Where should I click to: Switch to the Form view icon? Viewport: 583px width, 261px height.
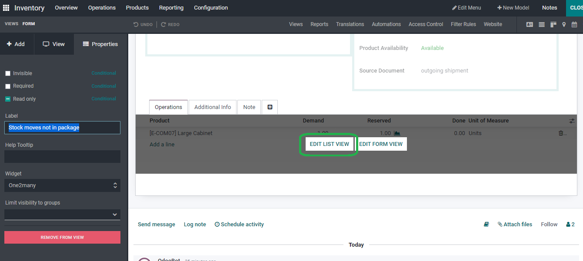(x=530, y=24)
